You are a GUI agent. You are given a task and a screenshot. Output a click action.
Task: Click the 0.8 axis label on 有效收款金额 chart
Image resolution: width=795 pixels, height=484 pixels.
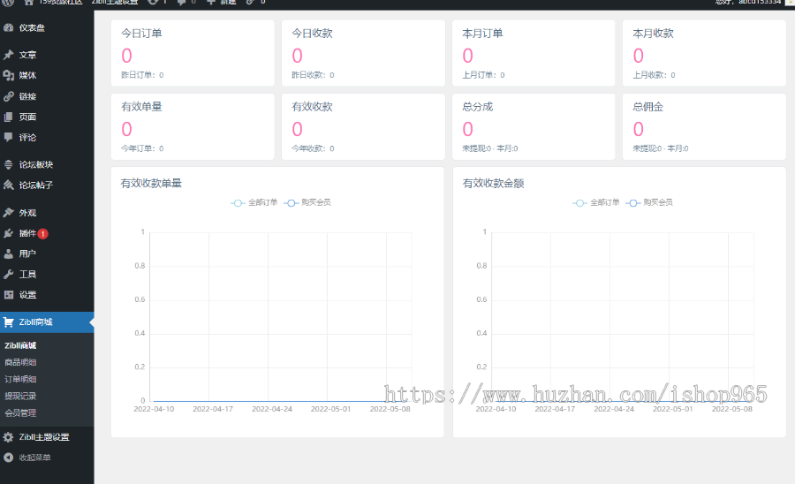pyautogui.click(x=481, y=266)
